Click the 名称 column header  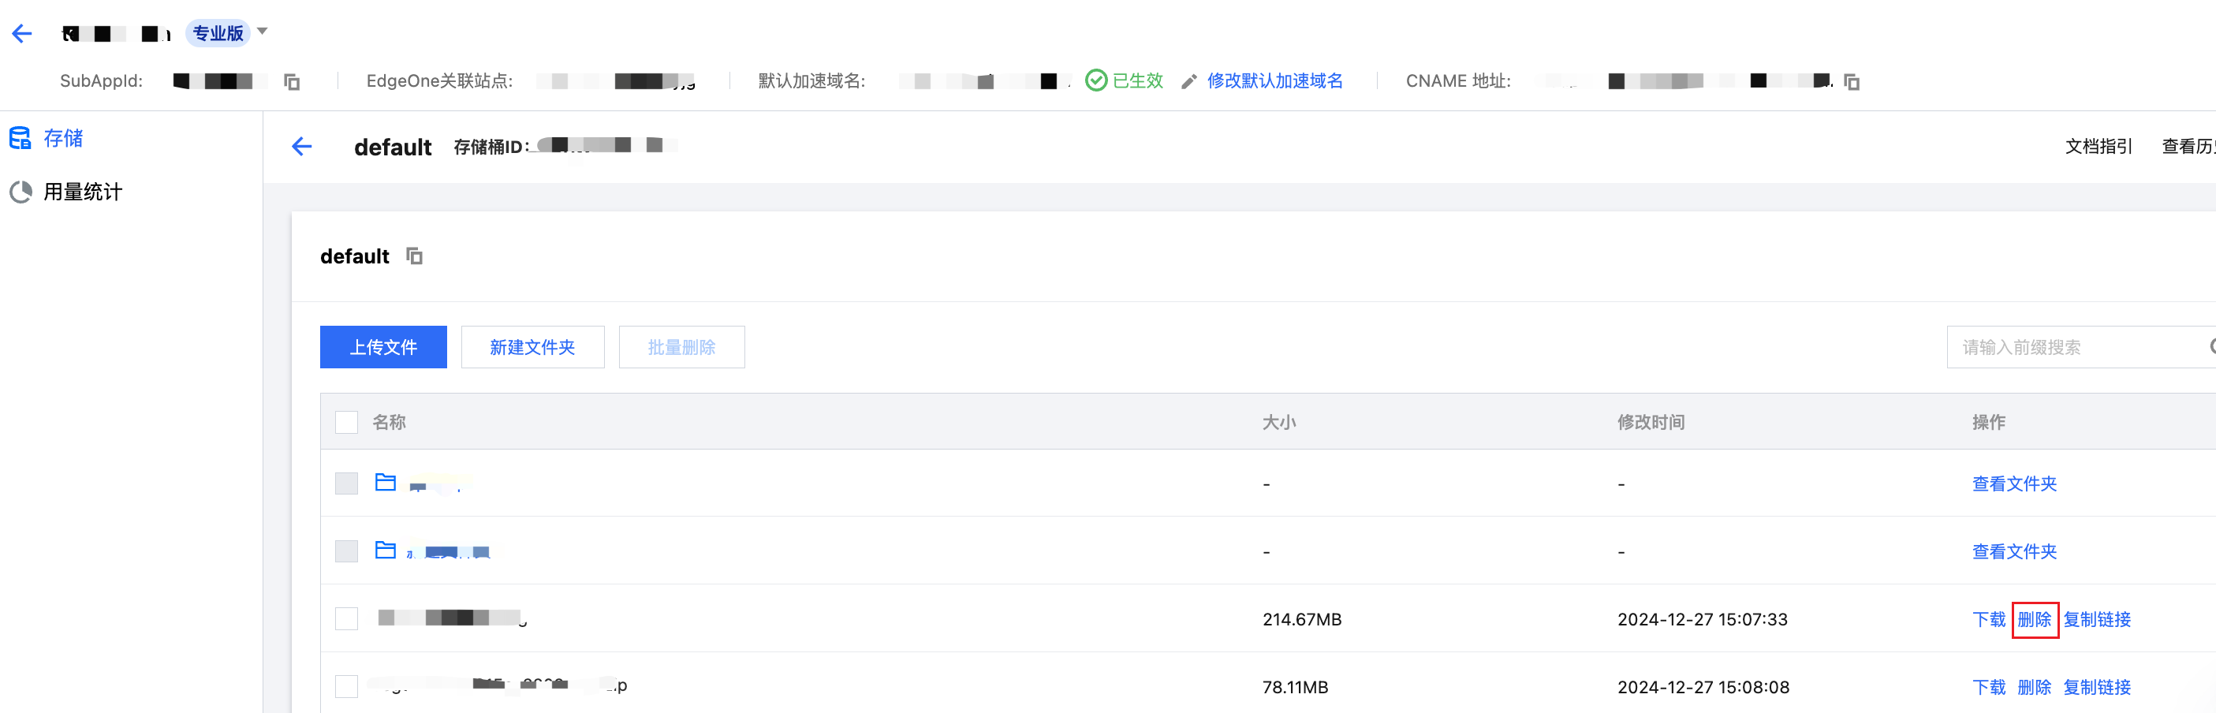point(389,422)
